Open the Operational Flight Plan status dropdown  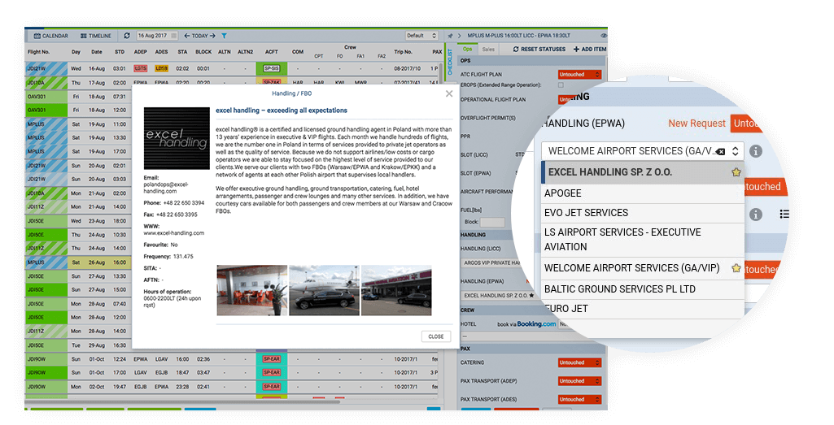tap(566, 99)
